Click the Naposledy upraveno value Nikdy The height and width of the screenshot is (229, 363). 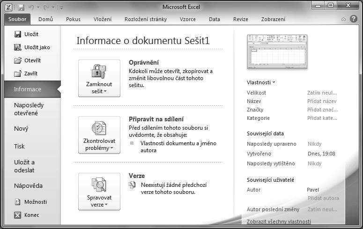click(x=314, y=144)
